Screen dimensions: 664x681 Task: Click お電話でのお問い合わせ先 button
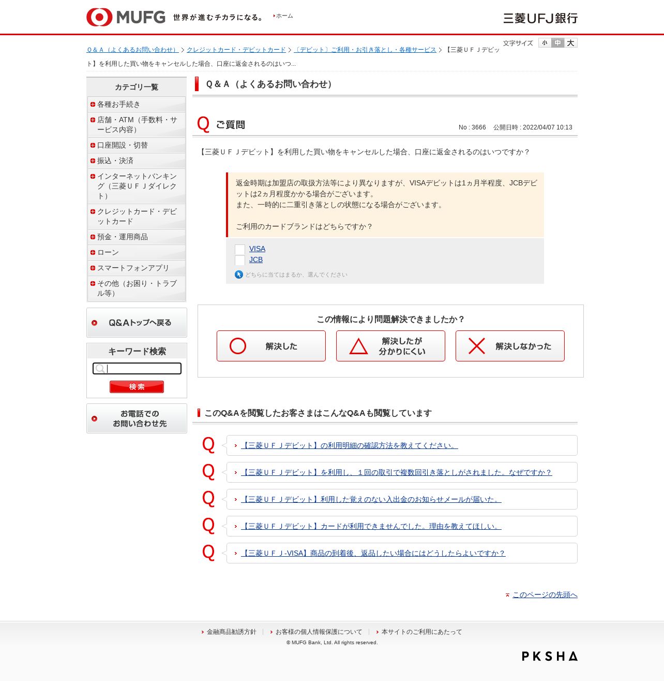137,418
